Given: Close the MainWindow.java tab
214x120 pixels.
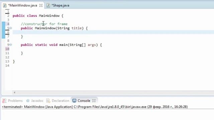Looking at the screenshot, I should [41, 5].
